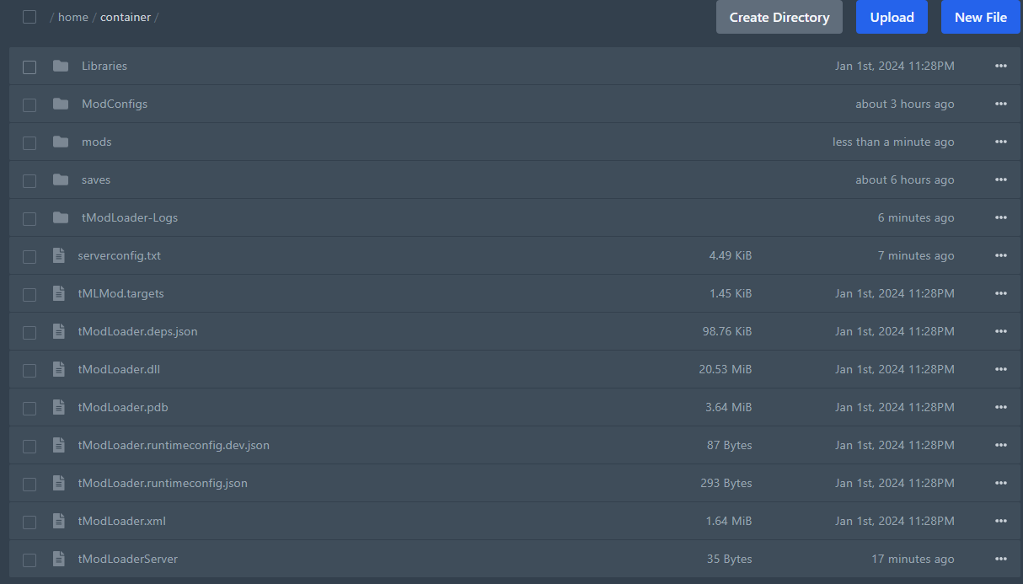The width and height of the screenshot is (1023, 584).
Task: Click the file icon for tModLoader.dll
Action: click(x=58, y=369)
